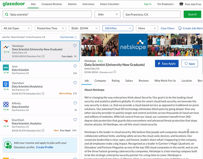Toggle heart on Opendoor Data Scientist listing
The image size is (203, 159).
pos(75,83)
